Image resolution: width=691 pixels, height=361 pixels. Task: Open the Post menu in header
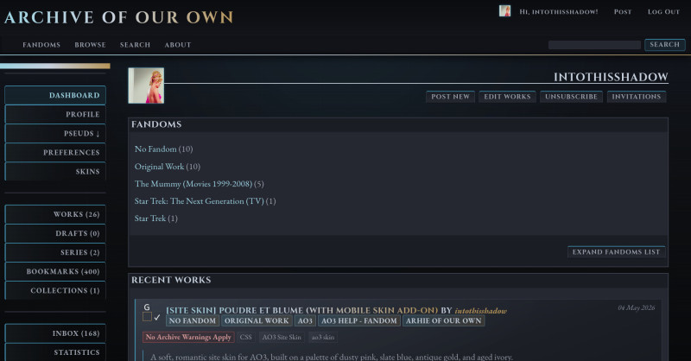point(623,12)
